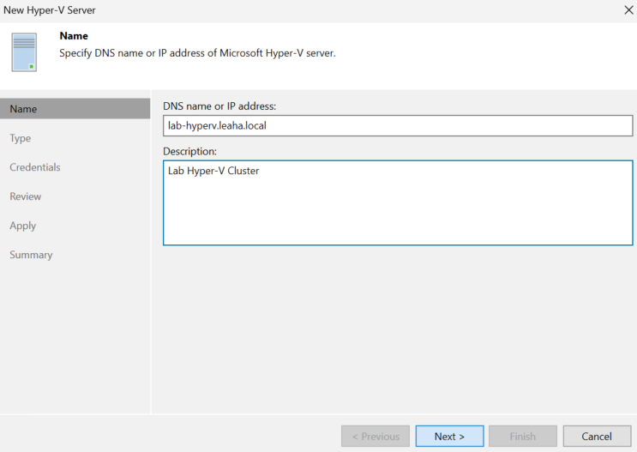Open the Summary step in sidebar
This screenshot has height=452, width=637.
tap(31, 255)
